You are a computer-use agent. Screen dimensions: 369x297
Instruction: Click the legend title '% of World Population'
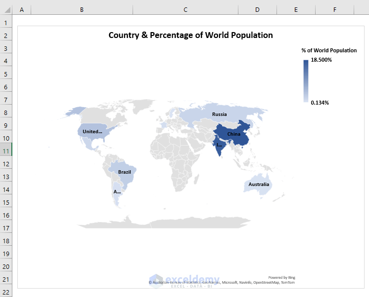[x=329, y=50]
